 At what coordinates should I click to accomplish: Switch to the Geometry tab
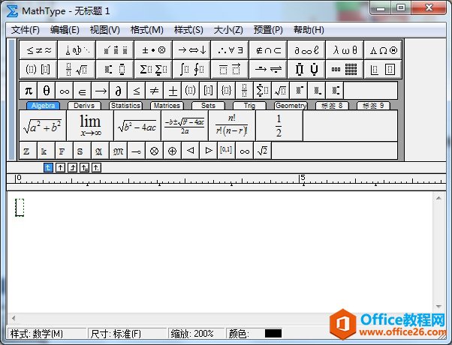(291, 106)
